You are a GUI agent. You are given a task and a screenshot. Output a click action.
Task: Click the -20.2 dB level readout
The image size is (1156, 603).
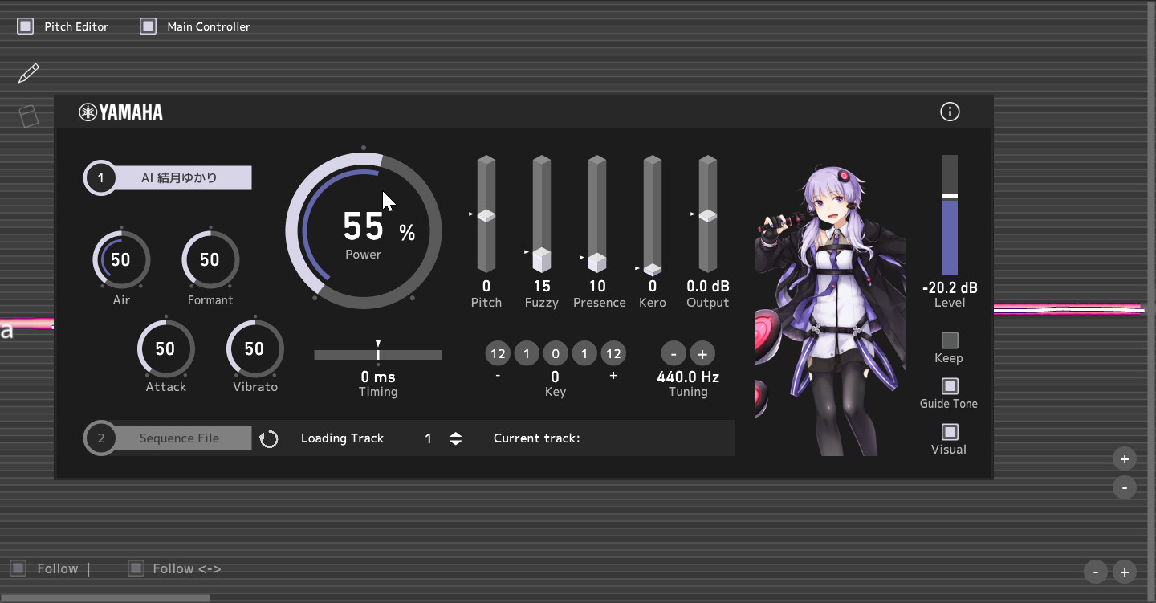tap(950, 287)
